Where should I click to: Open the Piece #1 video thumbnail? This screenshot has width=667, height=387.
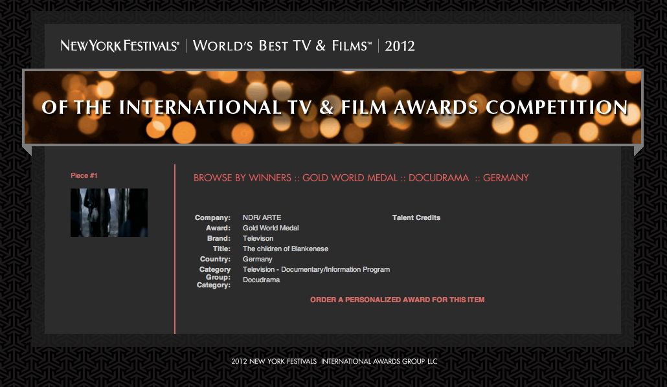click(109, 212)
